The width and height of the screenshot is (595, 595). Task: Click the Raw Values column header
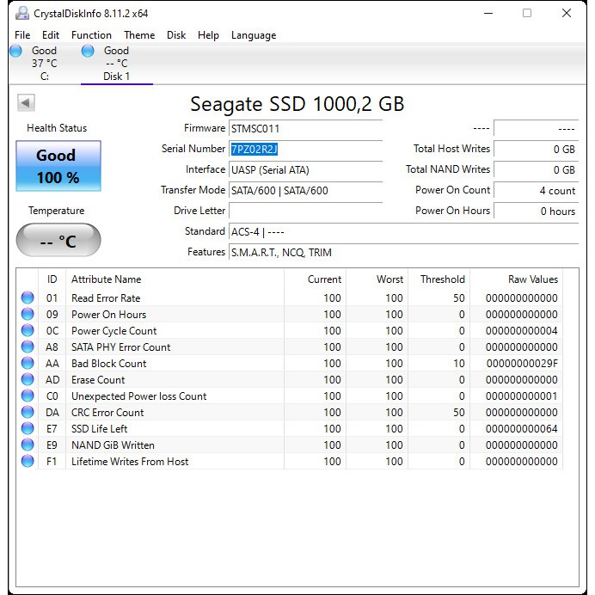[517, 279]
